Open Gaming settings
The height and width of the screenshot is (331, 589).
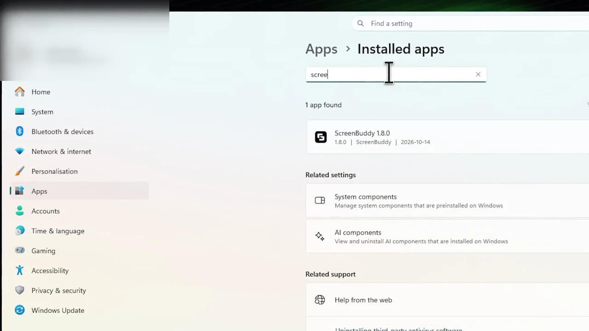(79, 250)
